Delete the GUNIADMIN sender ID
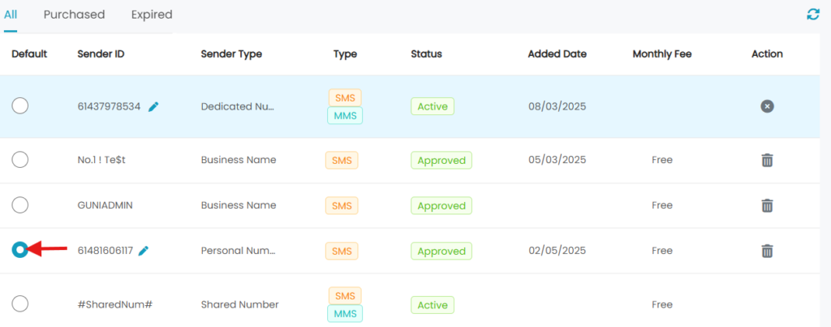The height and width of the screenshot is (327, 831). pyautogui.click(x=767, y=205)
